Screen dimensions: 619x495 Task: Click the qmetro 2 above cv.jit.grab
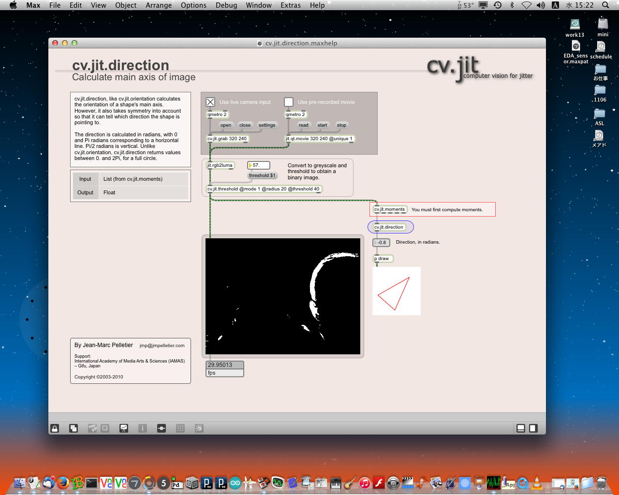click(x=217, y=115)
